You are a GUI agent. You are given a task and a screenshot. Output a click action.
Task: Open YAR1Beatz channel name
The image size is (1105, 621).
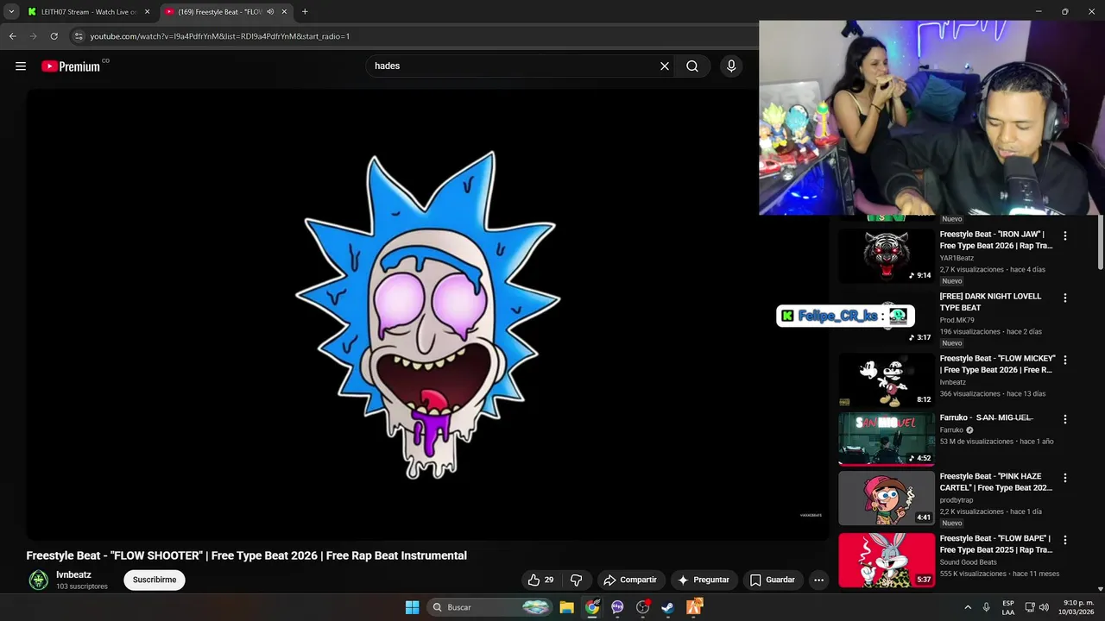[x=957, y=258]
